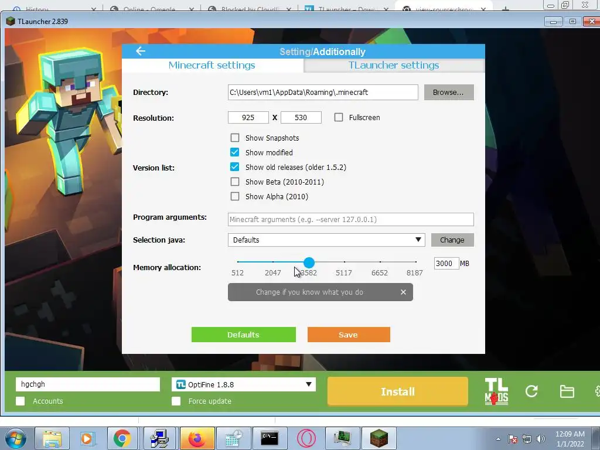Open Action Center flag tray icon
This screenshot has width=600, height=450.
pos(513,439)
